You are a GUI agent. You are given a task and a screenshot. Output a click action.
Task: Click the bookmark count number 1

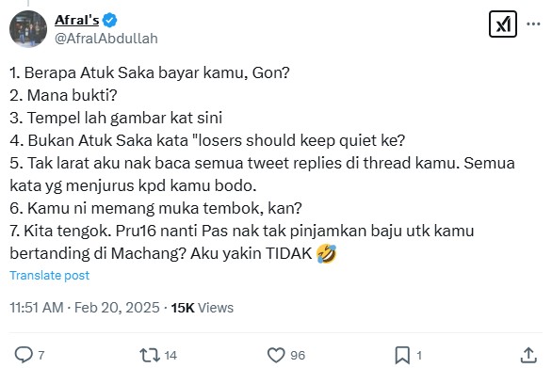coord(419,356)
